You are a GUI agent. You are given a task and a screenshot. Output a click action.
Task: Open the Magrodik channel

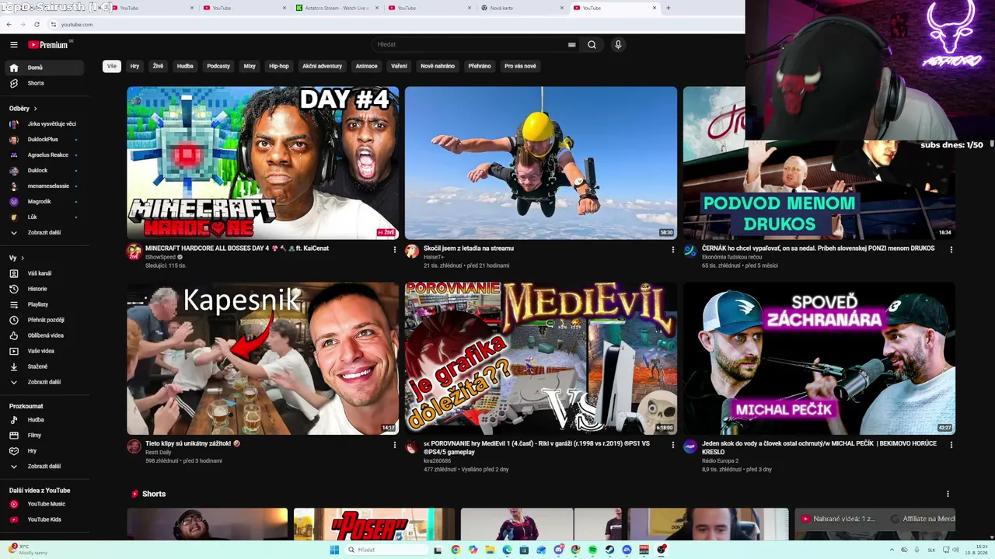(44, 202)
